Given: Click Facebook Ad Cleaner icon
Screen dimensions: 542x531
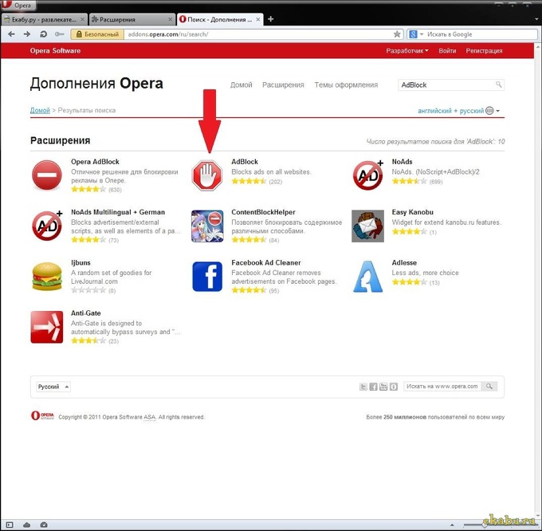Looking at the screenshot, I should (x=207, y=276).
